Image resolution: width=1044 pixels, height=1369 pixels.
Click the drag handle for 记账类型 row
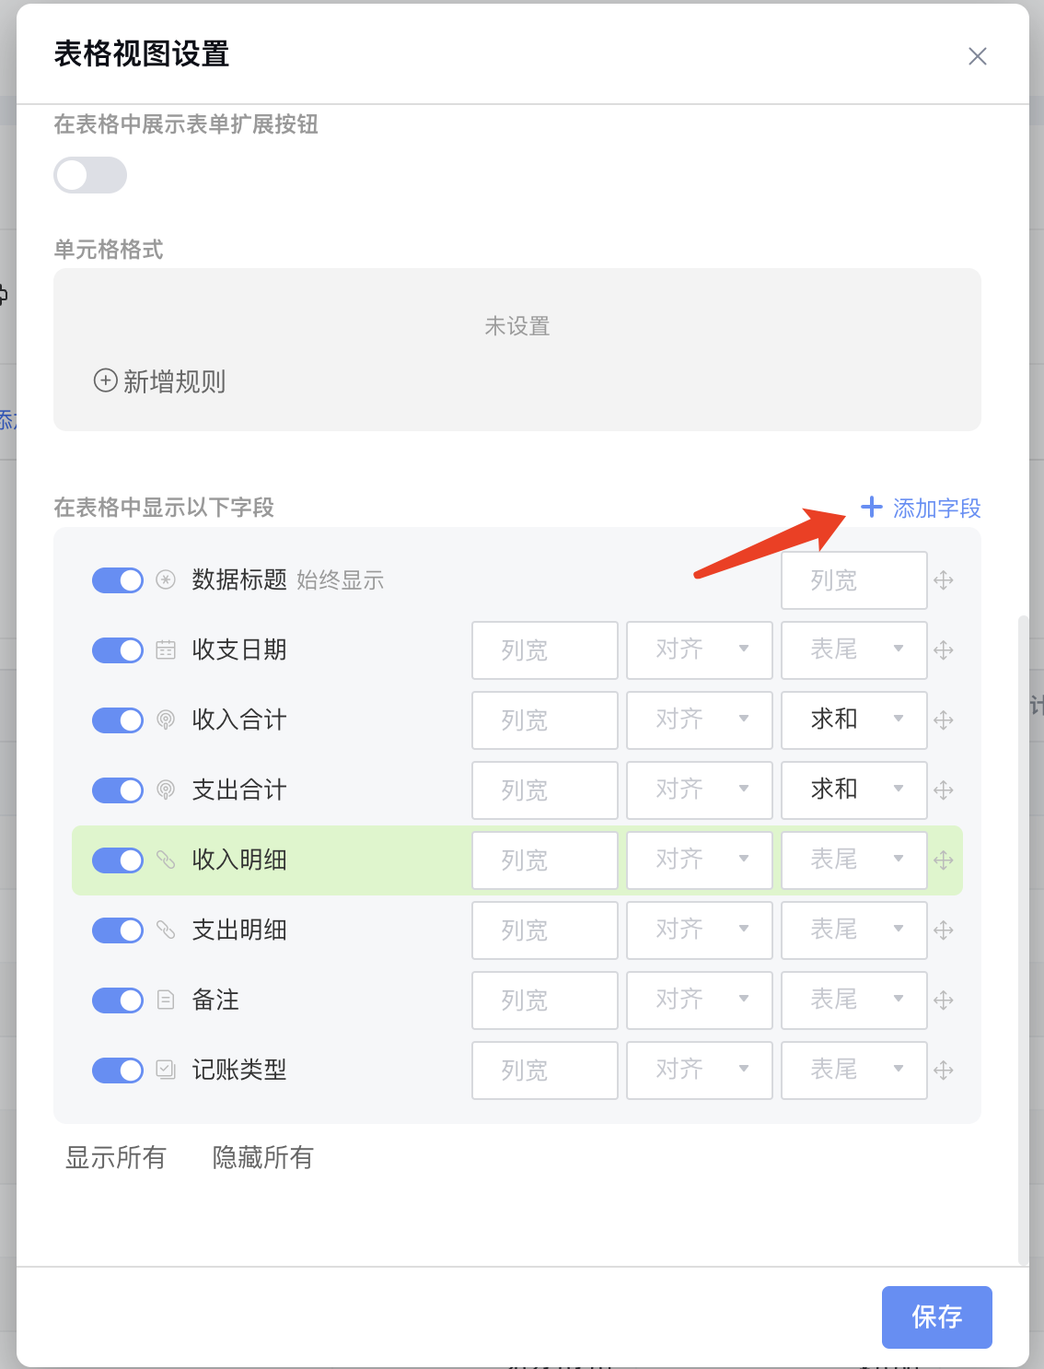pos(944,1071)
